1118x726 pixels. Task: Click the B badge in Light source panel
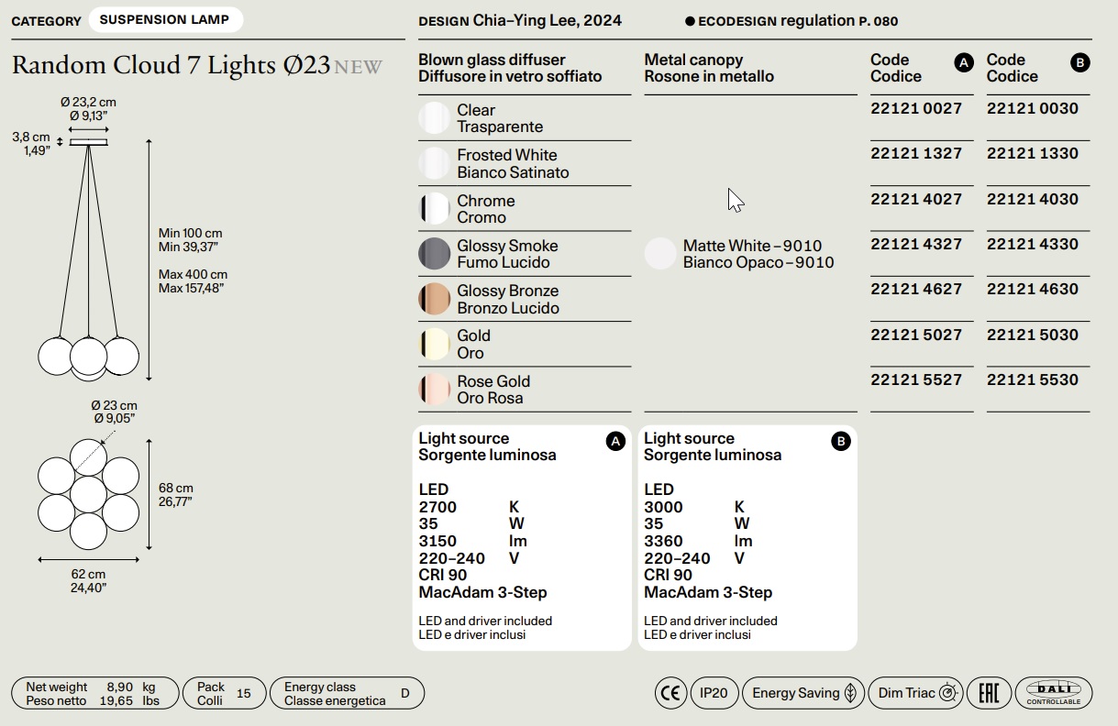(x=840, y=442)
